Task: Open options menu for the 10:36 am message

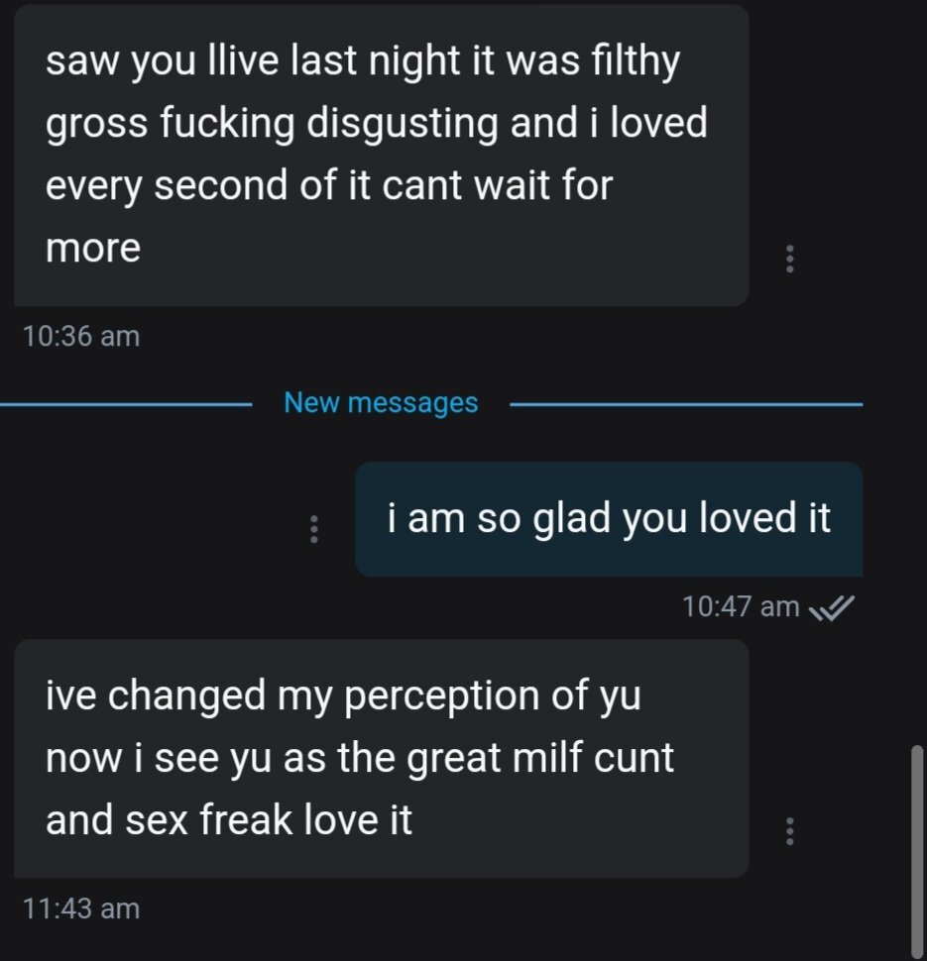Action: pos(789,259)
